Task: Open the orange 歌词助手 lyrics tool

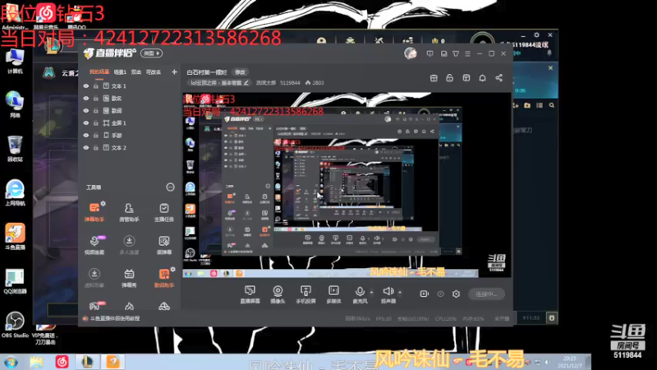Action: tap(163, 277)
